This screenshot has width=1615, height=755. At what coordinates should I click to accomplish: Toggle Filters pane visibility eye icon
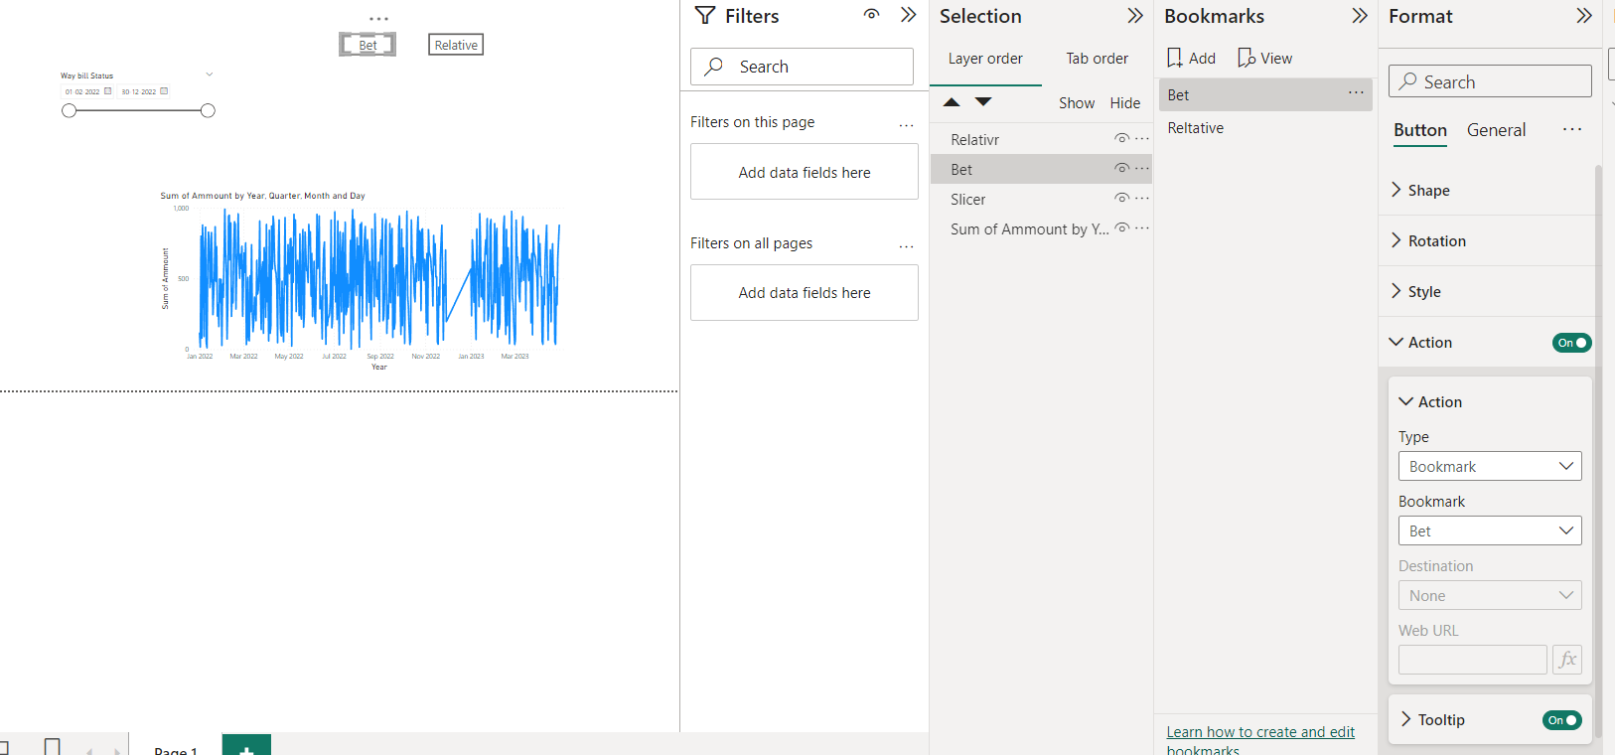pyautogui.click(x=871, y=14)
